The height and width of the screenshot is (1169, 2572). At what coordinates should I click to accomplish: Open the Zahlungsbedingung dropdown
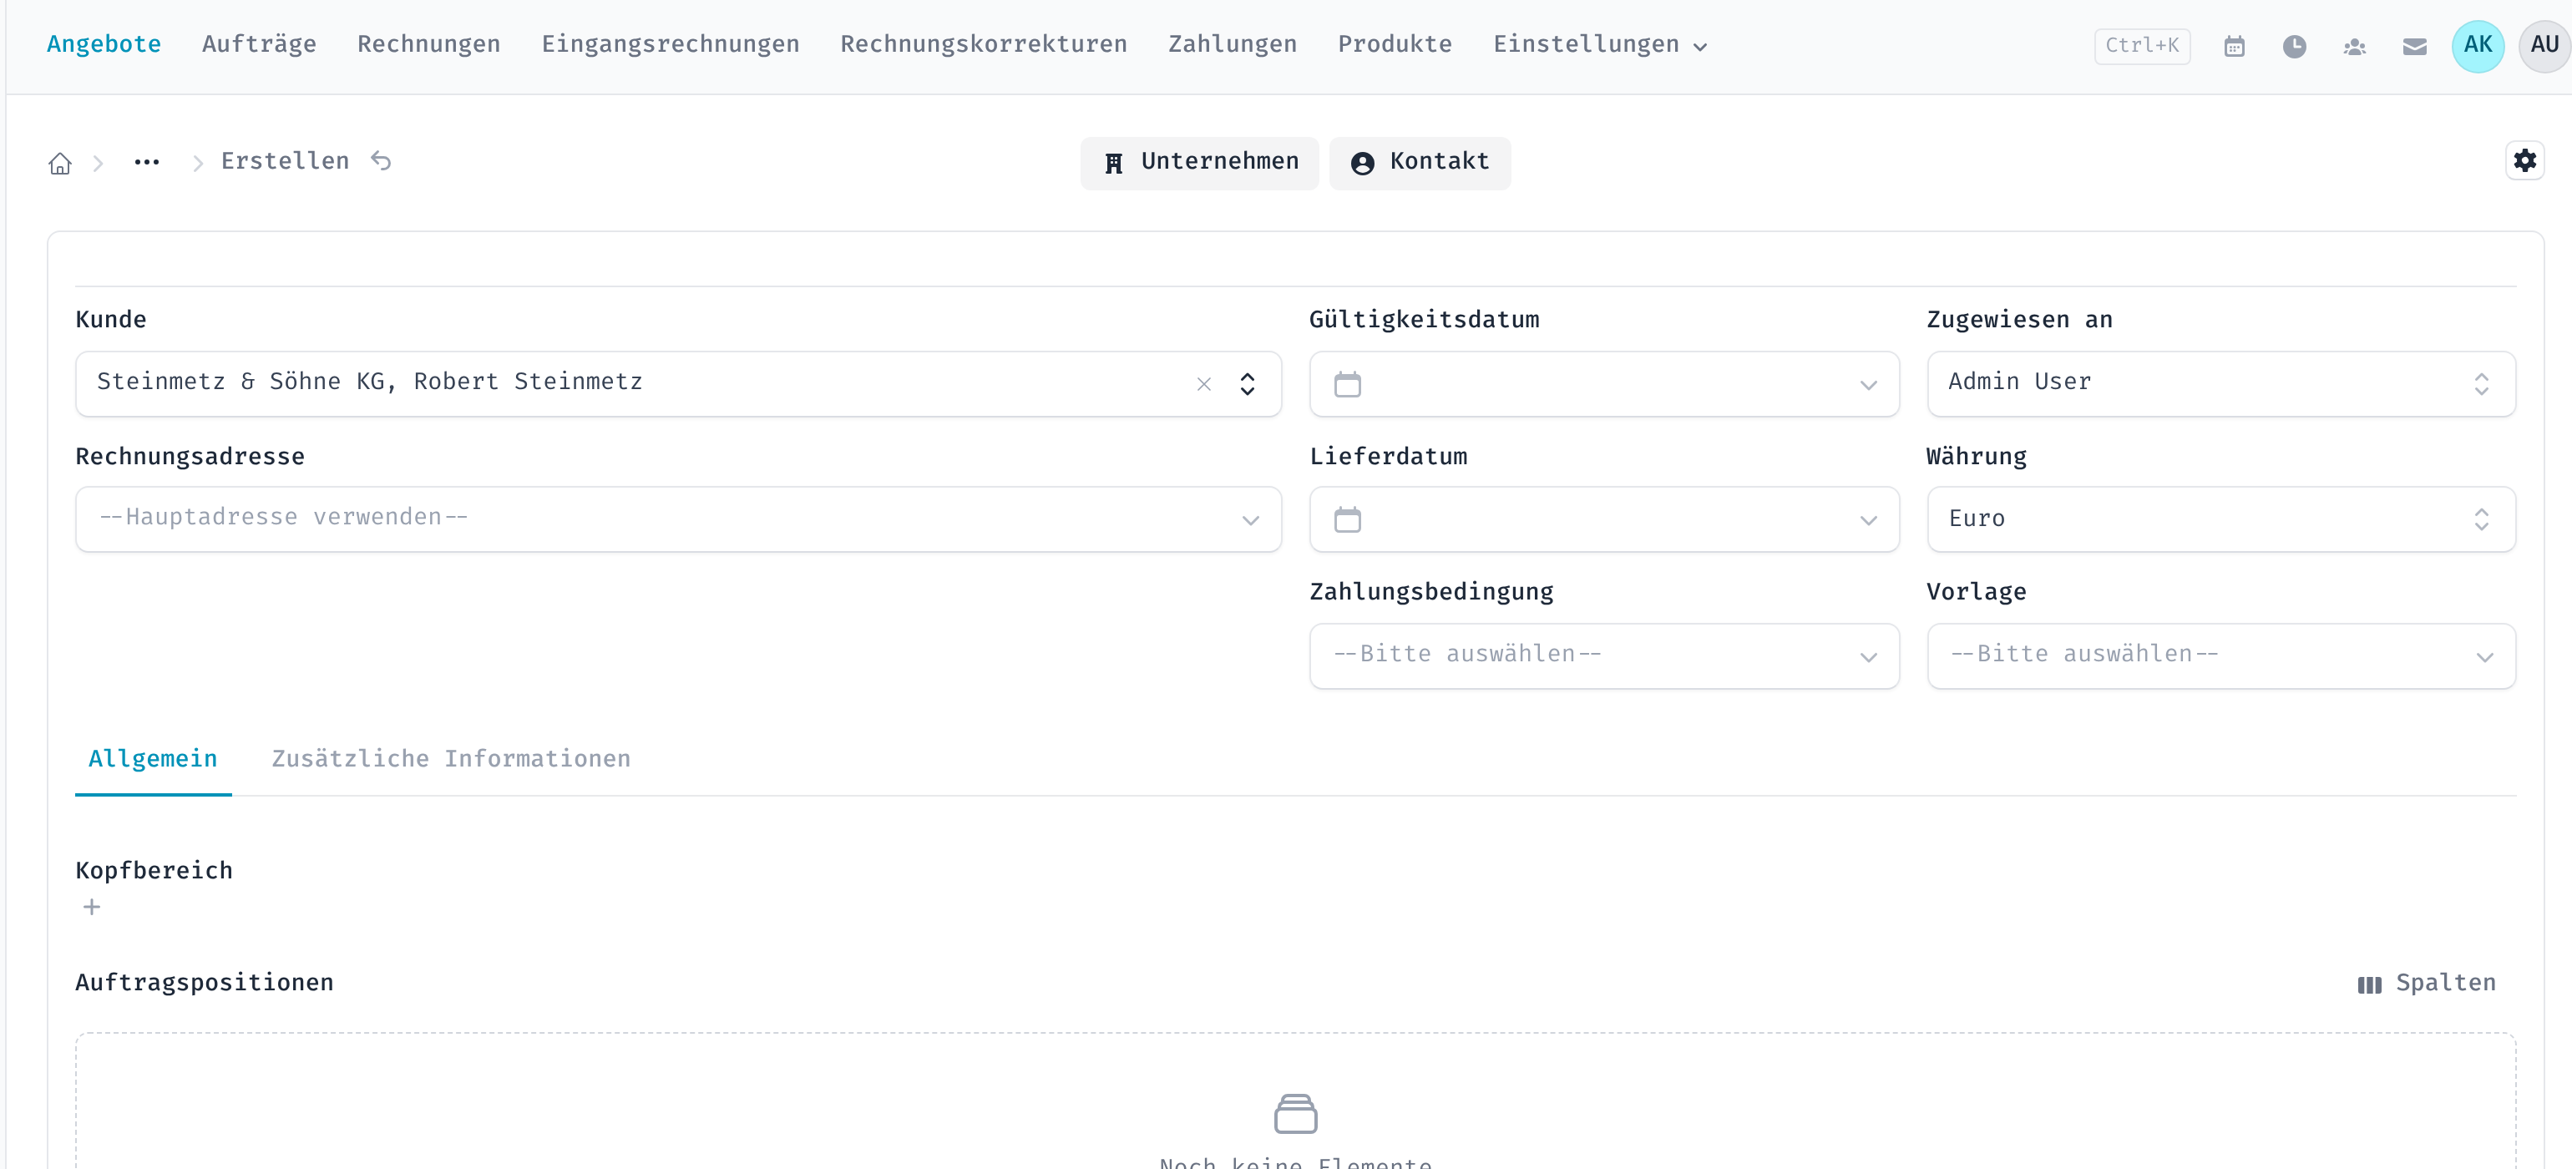[1603, 655]
